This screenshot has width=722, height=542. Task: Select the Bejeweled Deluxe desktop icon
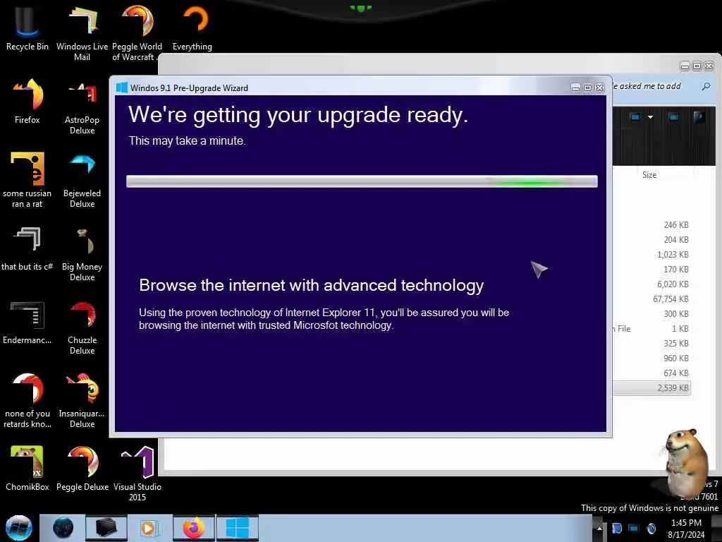click(82, 180)
